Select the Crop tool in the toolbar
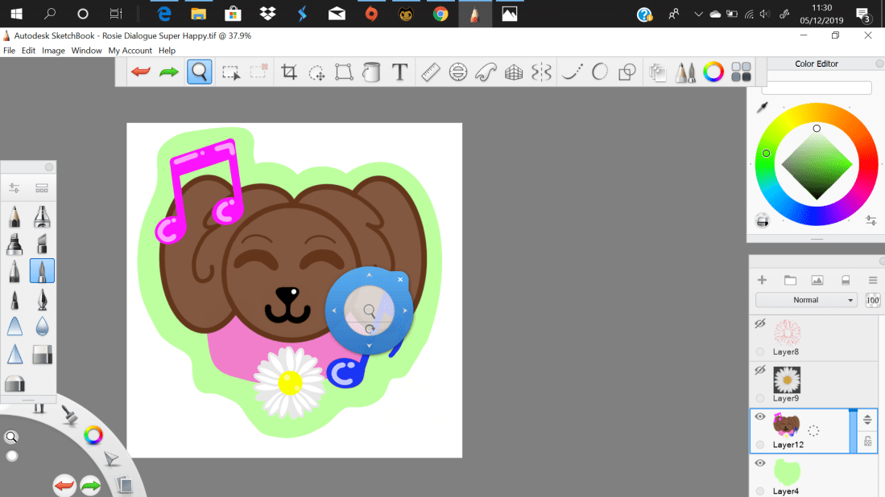 (x=289, y=72)
